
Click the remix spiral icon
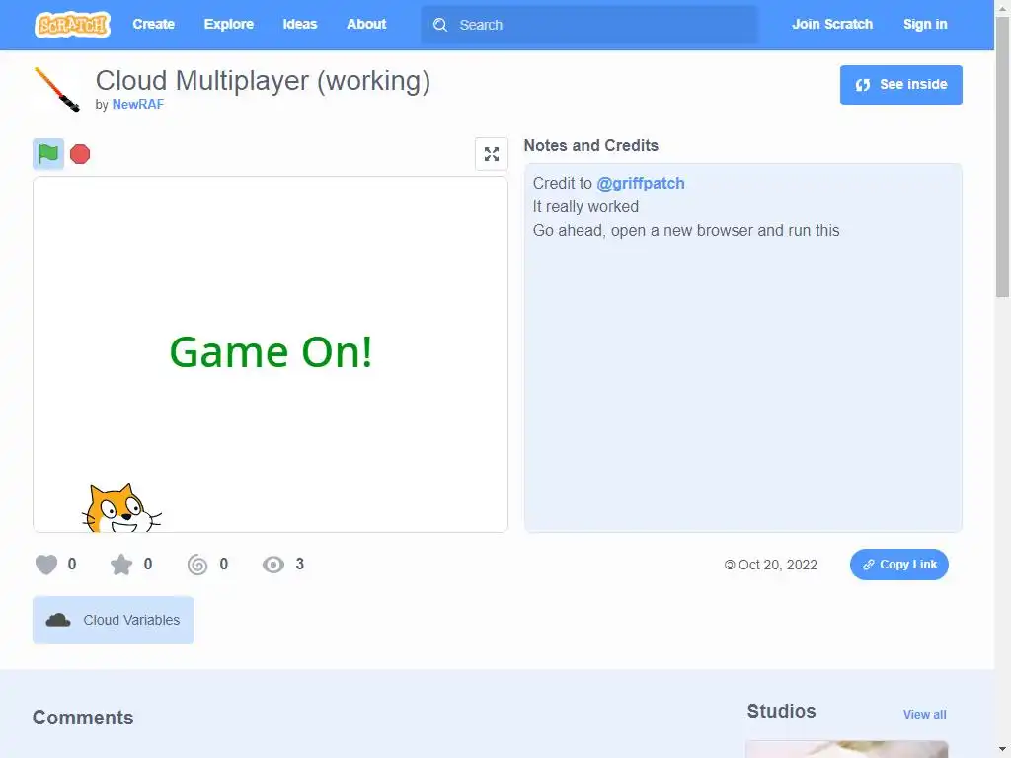(x=197, y=565)
